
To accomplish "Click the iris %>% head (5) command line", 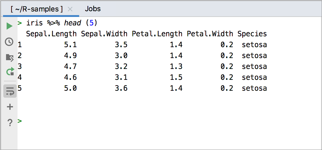I will coord(62,23).
